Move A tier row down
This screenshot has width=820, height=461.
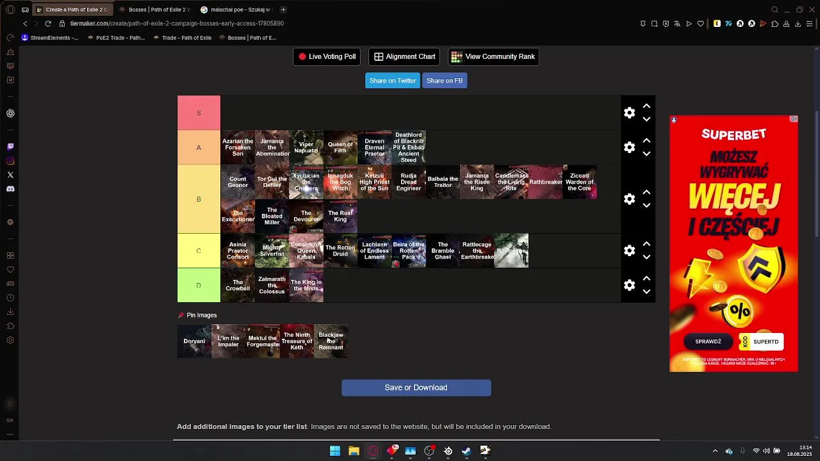coord(646,154)
